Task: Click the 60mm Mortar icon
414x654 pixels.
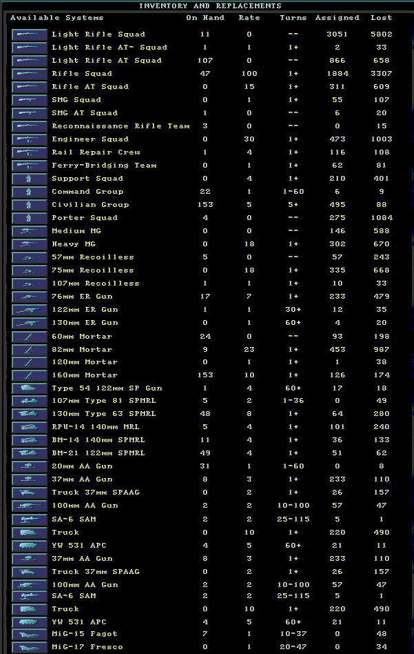Action: [x=29, y=337]
